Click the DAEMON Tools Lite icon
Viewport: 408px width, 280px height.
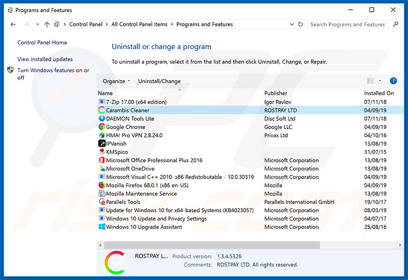102,118
